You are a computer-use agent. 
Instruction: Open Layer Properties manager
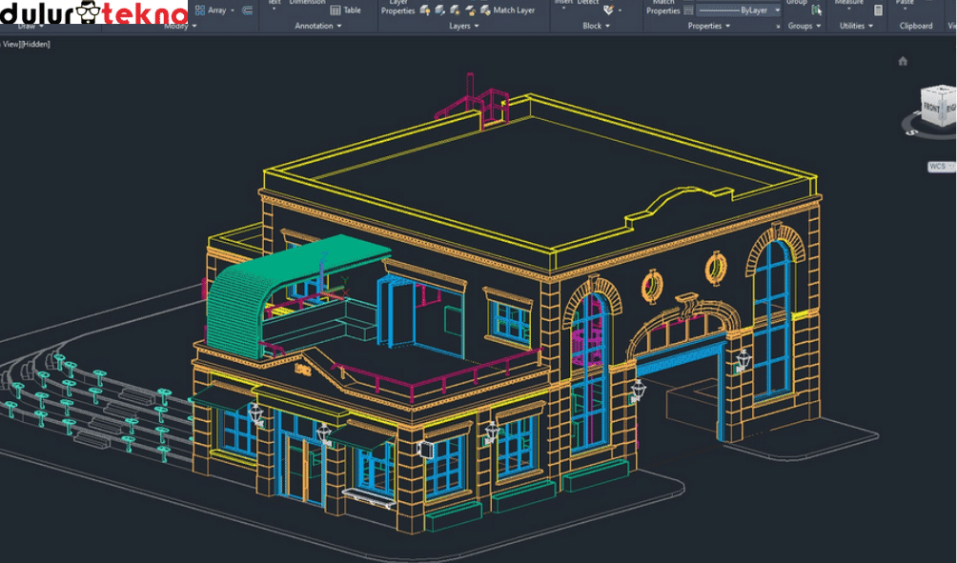point(397,8)
